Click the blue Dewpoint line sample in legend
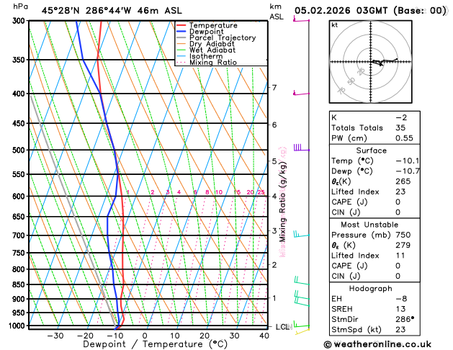Image resolution: width=453 pixels, height=350 pixels. click(x=181, y=32)
